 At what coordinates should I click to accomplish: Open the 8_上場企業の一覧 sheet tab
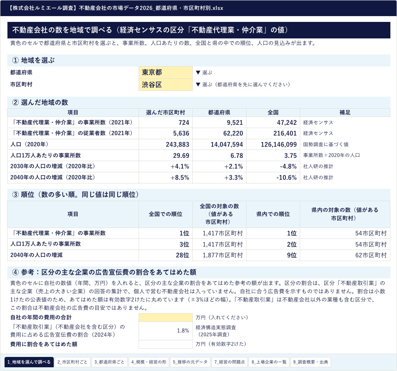pos(269,362)
